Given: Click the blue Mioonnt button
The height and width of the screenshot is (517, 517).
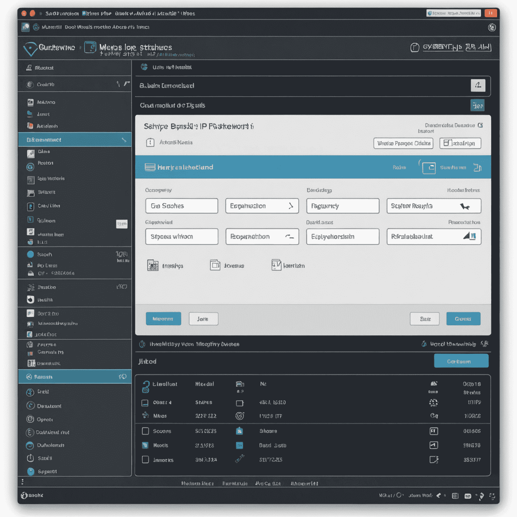Looking at the screenshot, I should (x=164, y=319).
